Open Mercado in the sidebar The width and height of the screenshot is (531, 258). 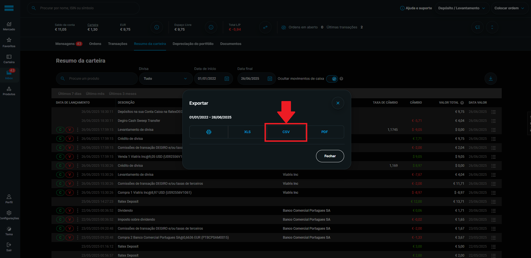tap(9, 26)
